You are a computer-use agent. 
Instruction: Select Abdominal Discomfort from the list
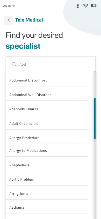pos(47,80)
